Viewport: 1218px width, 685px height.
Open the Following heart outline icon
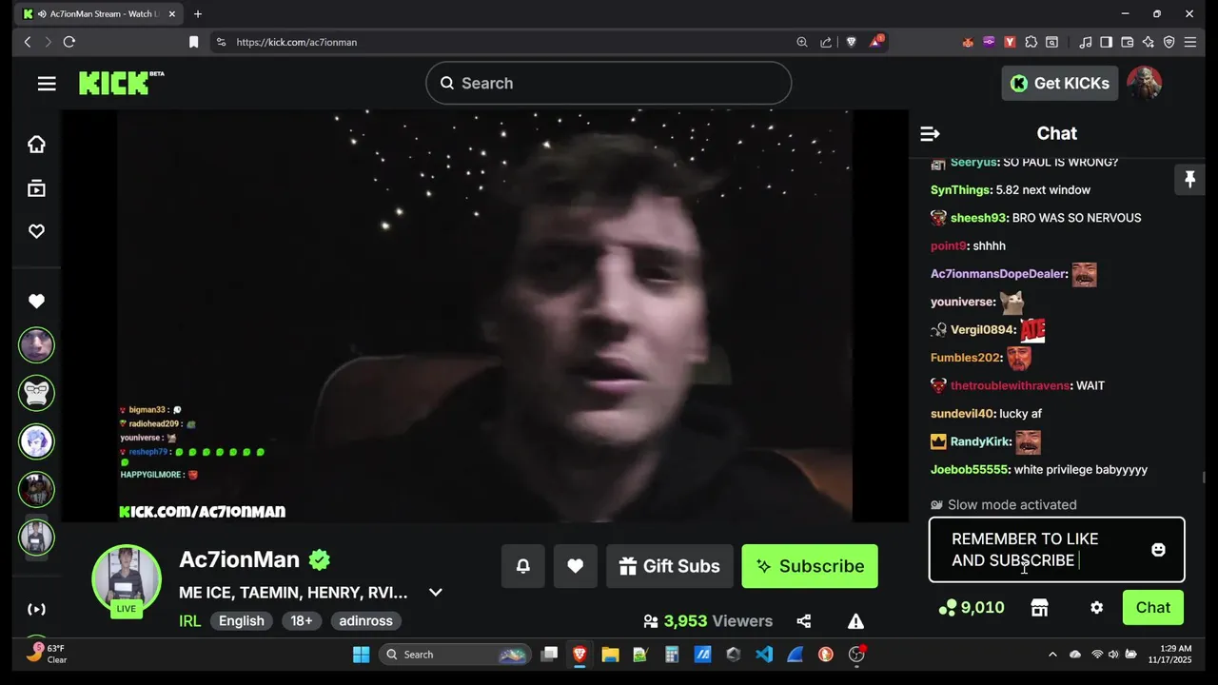pyautogui.click(x=36, y=231)
